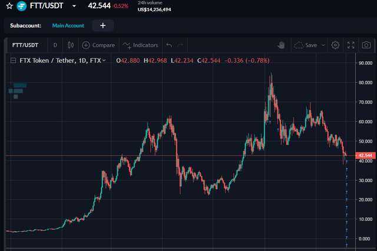The image size is (377, 251).
Task: Click the open value O42.880 in legend
Action: tap(128, 61)
